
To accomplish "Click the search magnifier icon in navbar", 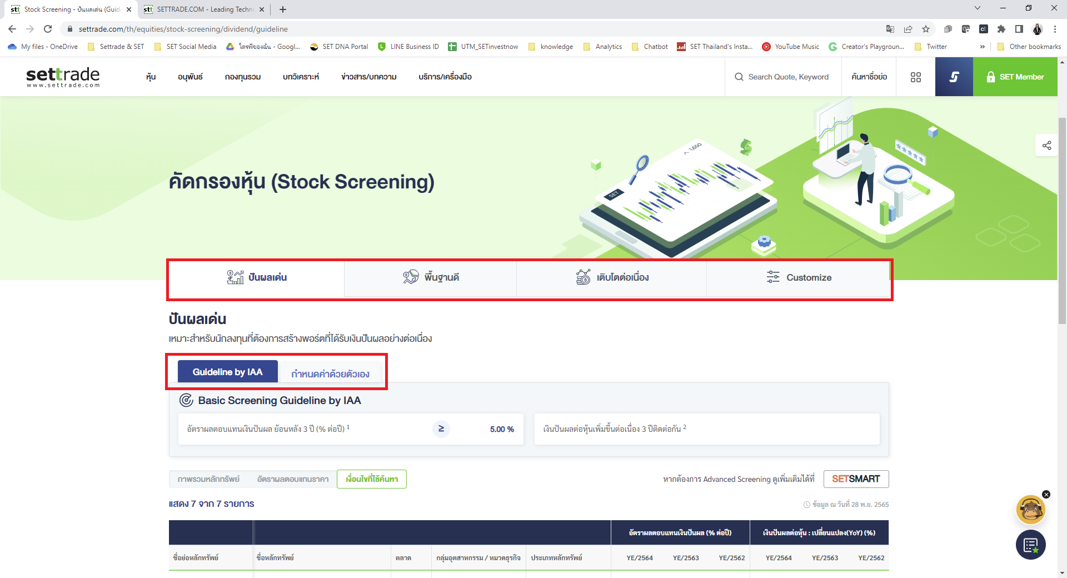I will (x=738, y=77).
